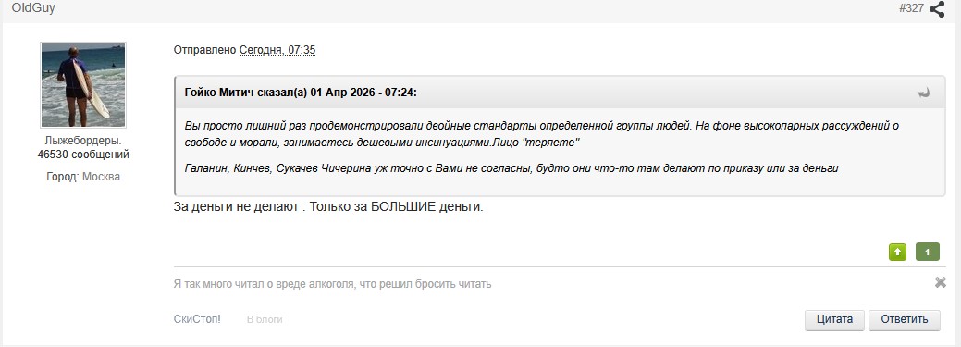Viewport: 961px width, 347px height.
Task: Click the Лыжебордеры group label
Action: [x=83, y=141]
